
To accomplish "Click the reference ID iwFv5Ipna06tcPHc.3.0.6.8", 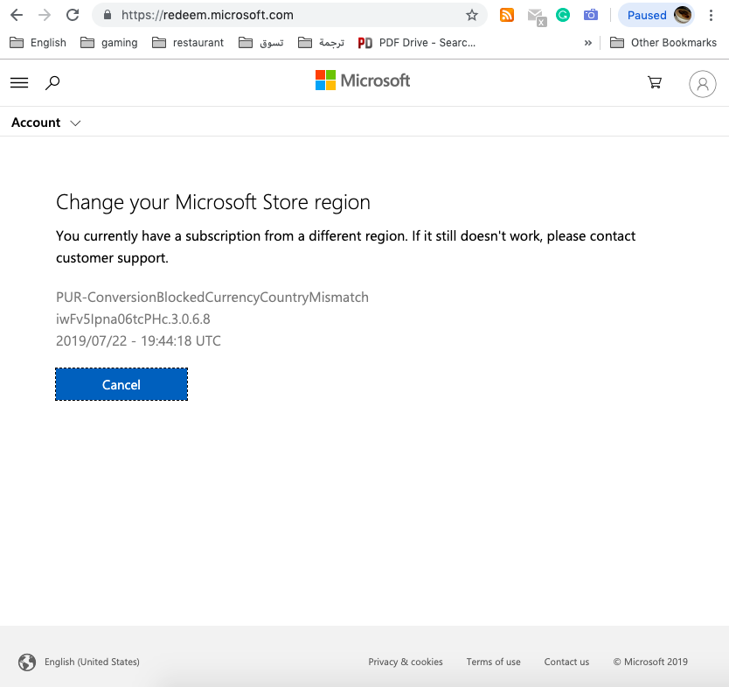I will 133,319.
